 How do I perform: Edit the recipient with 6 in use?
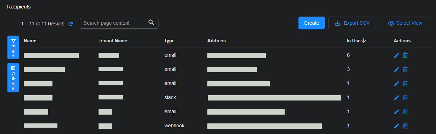click(397, 55)
